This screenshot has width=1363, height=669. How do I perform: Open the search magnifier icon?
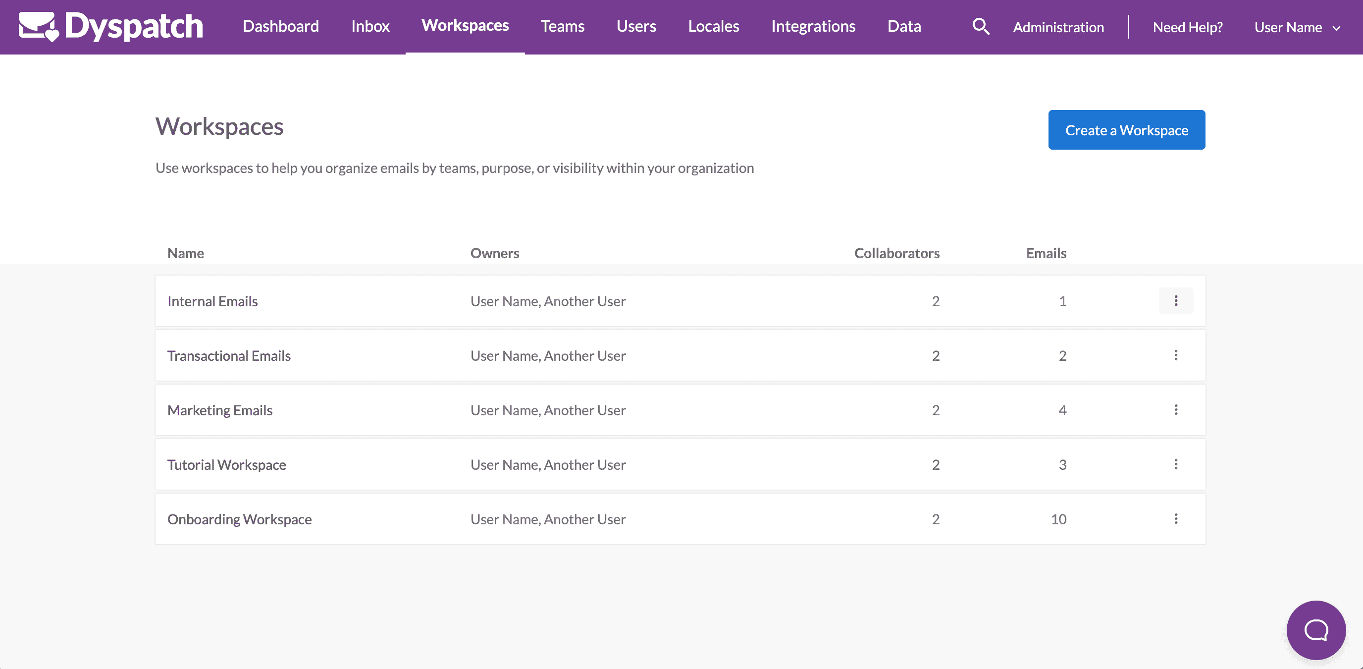[x=981, y=26]
